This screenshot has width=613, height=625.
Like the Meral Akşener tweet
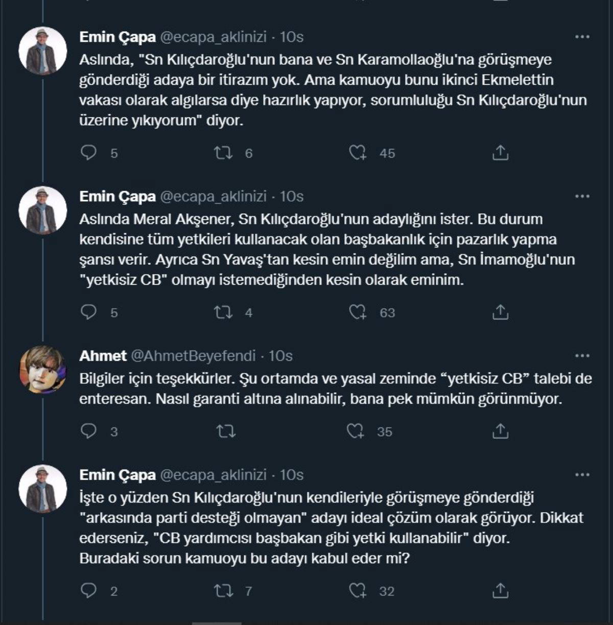357,312
